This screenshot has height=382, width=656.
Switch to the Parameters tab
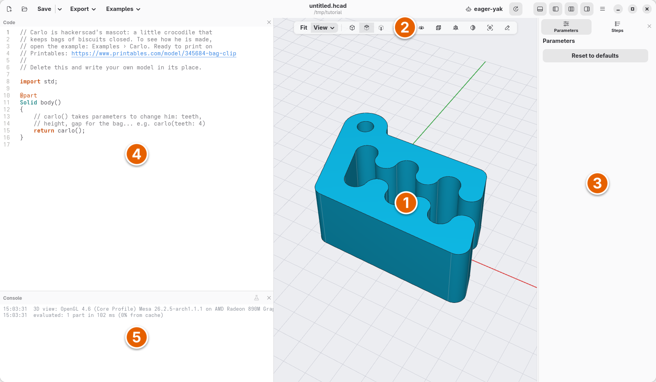566,27
